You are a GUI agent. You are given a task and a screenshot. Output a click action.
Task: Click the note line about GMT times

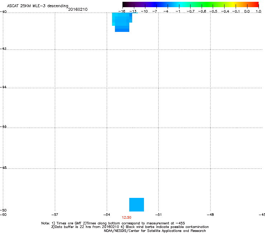[113, 223]
